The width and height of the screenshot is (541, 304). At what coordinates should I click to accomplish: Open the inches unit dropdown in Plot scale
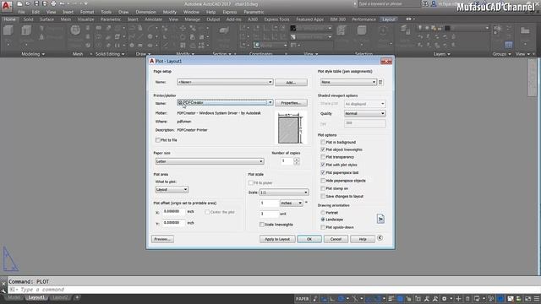(x=292, y=203)
